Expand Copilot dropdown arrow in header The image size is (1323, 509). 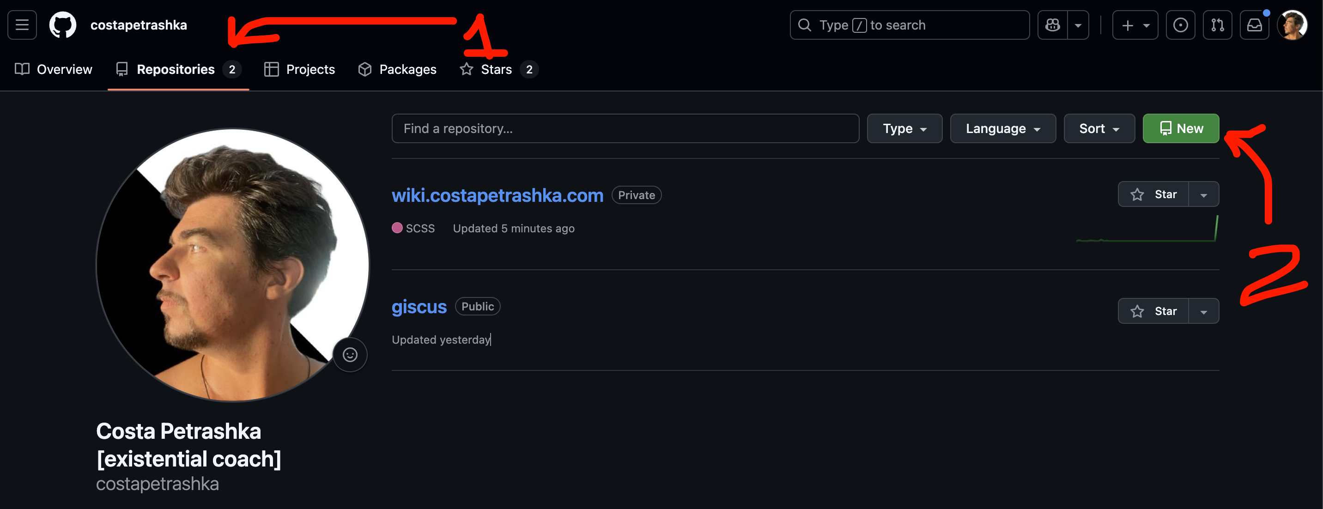pos(1078,24)
